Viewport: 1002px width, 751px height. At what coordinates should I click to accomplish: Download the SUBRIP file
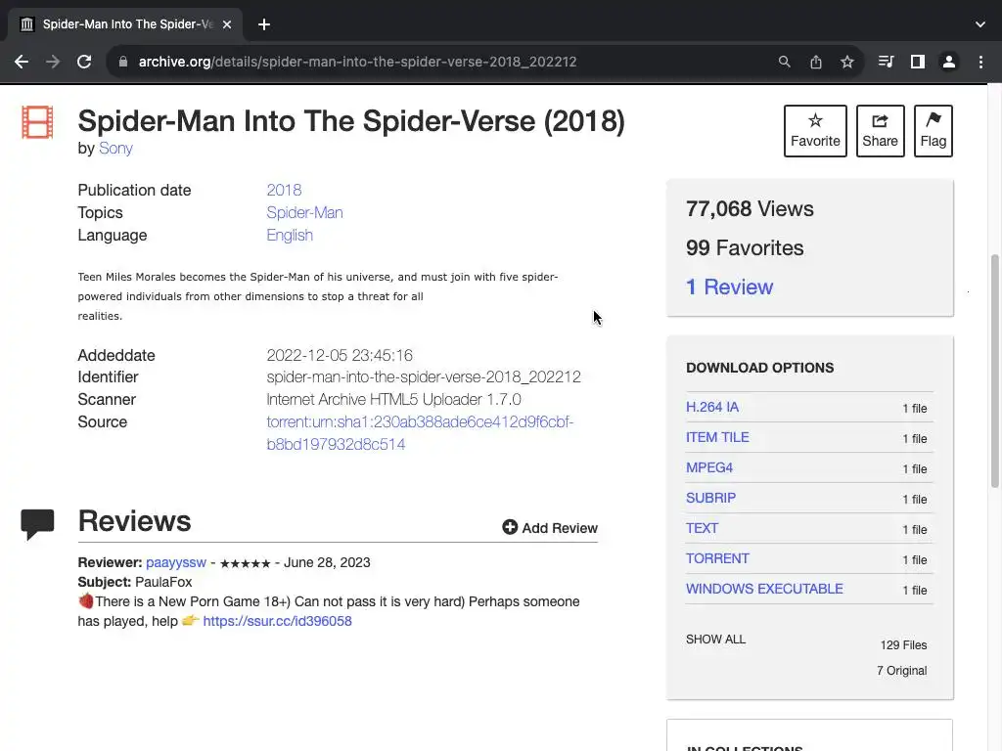click(x=710, y=498)
